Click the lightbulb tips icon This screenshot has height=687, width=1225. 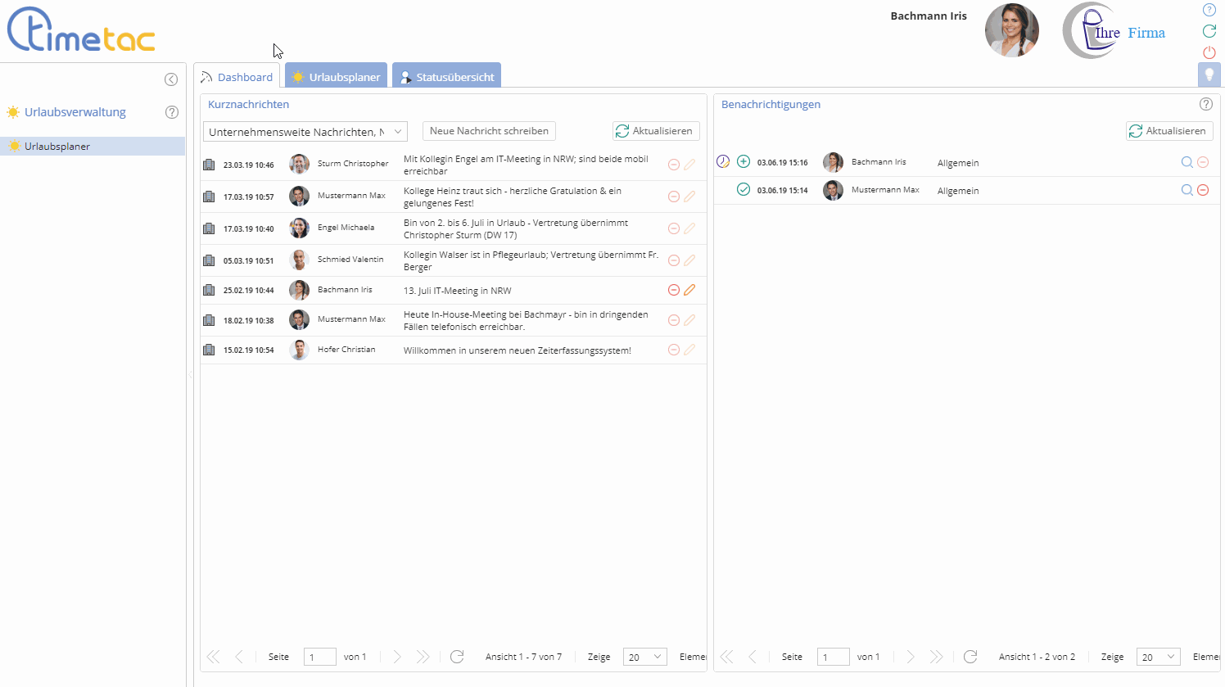click(1209, 75)
